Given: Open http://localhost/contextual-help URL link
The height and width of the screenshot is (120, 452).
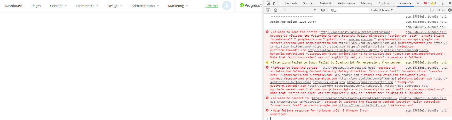Looking at the screenshot, I should 348,68.
